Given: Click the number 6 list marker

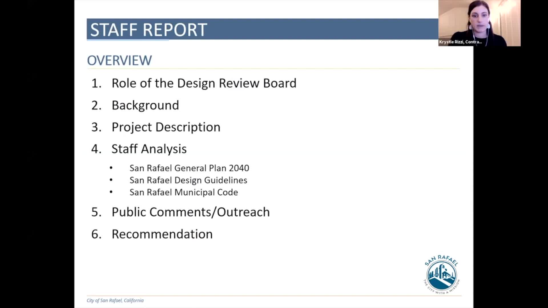Looking at the screenshot, I should pos(96,234).
